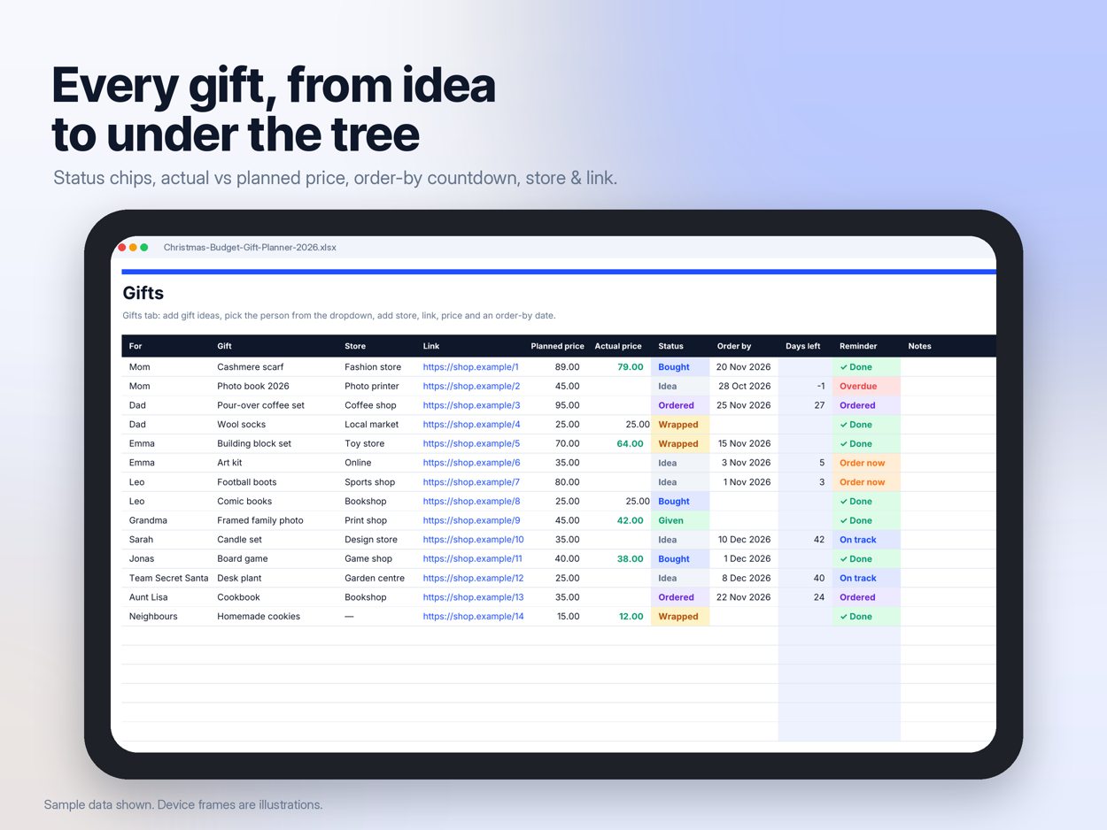Select planned price '95.00'
The image size is (1107, 830).
pos(568,405)
